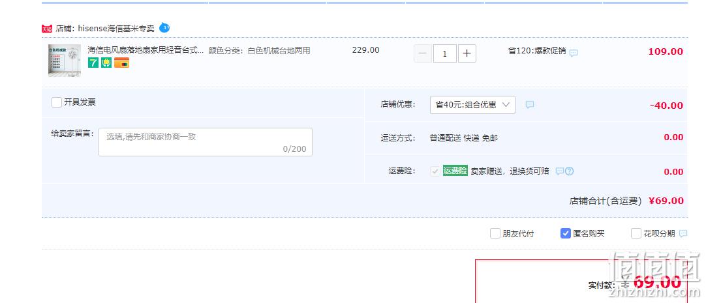Image resolution: width=706 pixels, height=303 pixels.
Task: Uncheck the 匿名购买 checkbox
Action: click(x=566, y=233)
